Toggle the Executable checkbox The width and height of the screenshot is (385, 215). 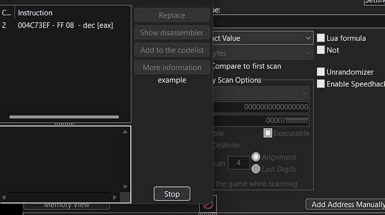[268, 133]
